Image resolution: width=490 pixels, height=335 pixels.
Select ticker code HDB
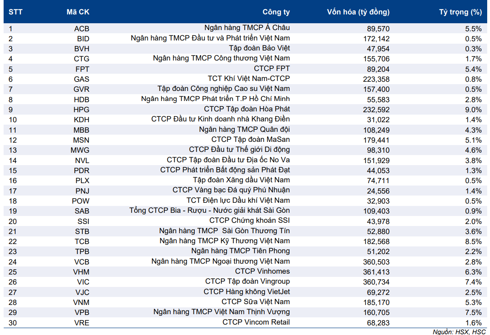[x=82, y=100]
